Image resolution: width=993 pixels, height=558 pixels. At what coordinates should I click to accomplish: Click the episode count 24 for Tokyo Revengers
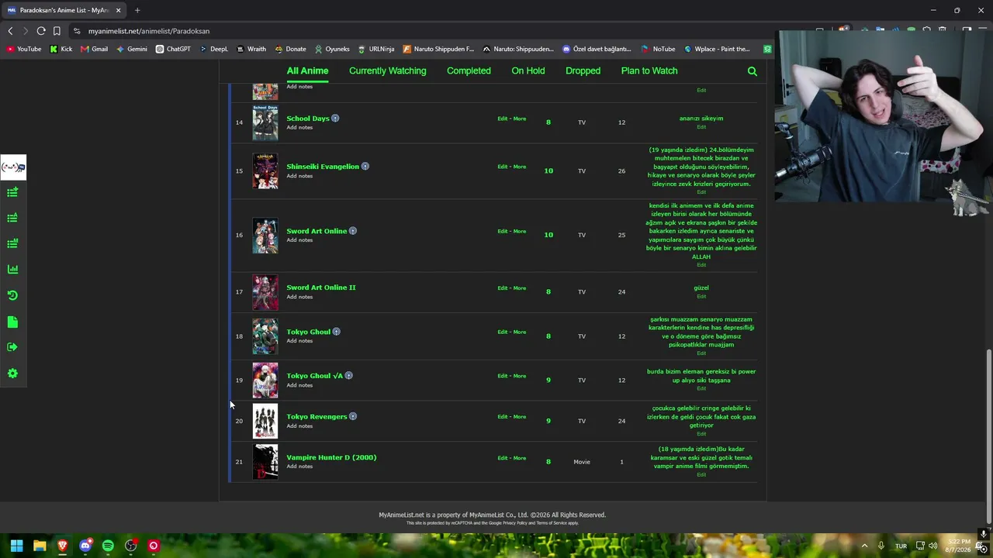[x=621, y=421]
